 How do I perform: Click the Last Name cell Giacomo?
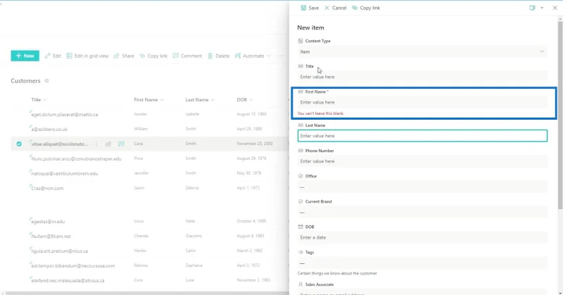point(194,236)
